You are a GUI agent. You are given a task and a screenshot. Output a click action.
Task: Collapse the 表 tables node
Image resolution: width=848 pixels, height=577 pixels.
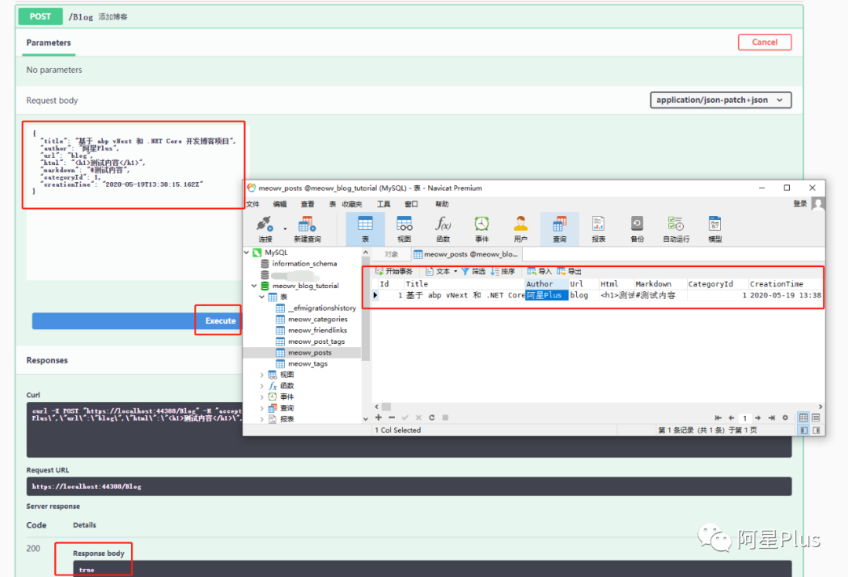(261, 297)
